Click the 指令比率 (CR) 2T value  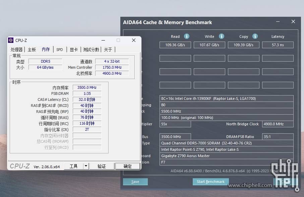[x=87, y=129]
